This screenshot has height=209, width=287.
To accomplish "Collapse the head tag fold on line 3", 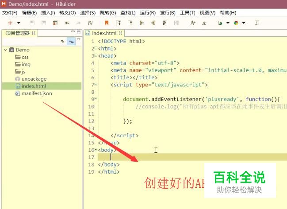I will tap(96, 55).
